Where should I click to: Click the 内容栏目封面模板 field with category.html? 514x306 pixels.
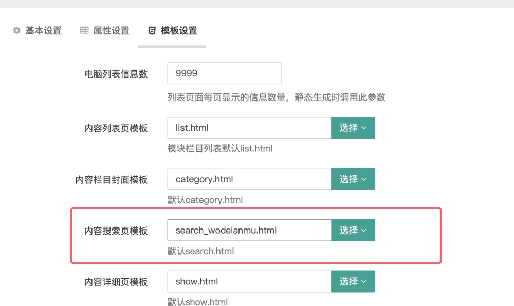(x=249, y=179)
